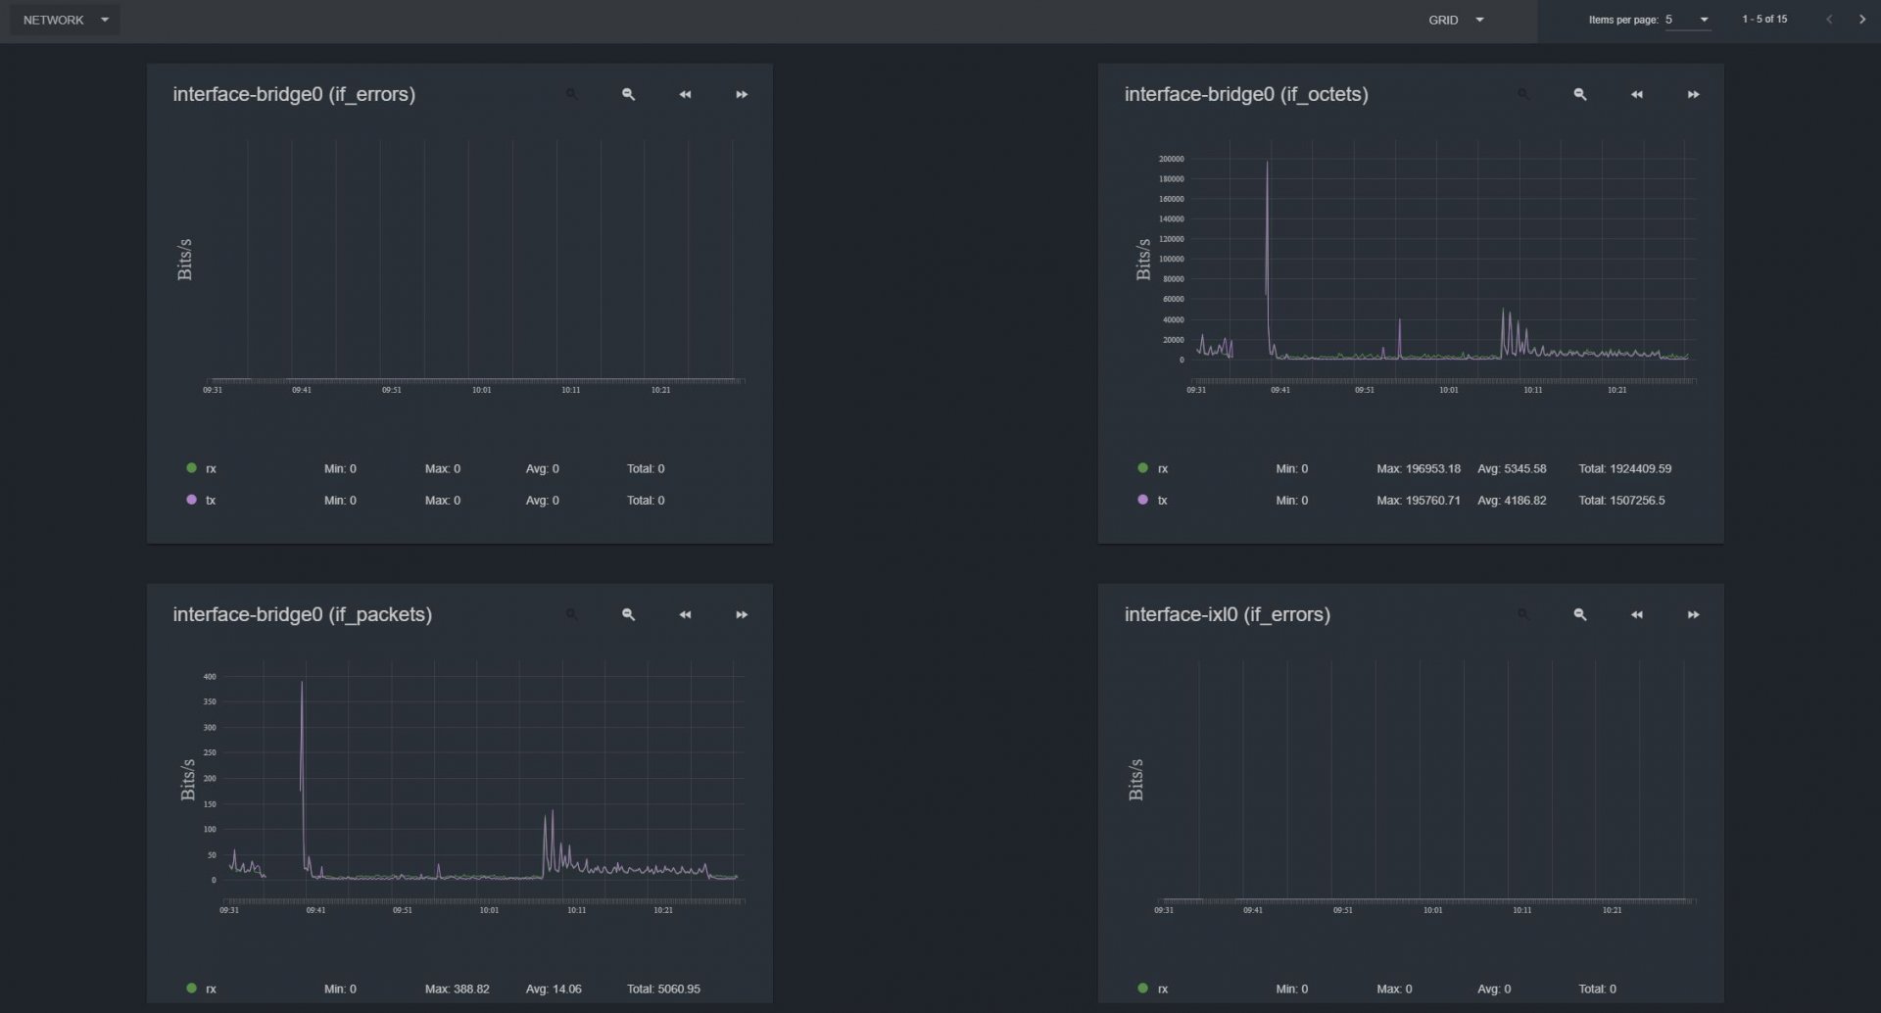Image resolution: width=1881 pixels, height=1013 pixels.
Task: Step back in time on bridge0 if_errors chart
Action: coord(685,95)
